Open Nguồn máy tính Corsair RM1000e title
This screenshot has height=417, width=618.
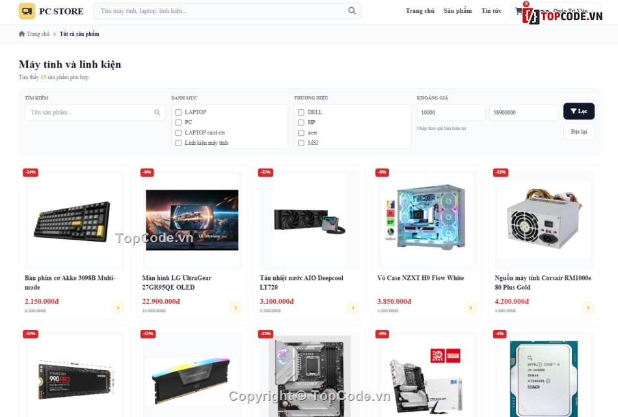tap(543, 283)
